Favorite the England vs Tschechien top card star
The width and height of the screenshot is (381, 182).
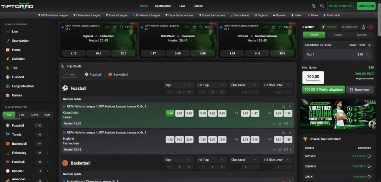121,27
